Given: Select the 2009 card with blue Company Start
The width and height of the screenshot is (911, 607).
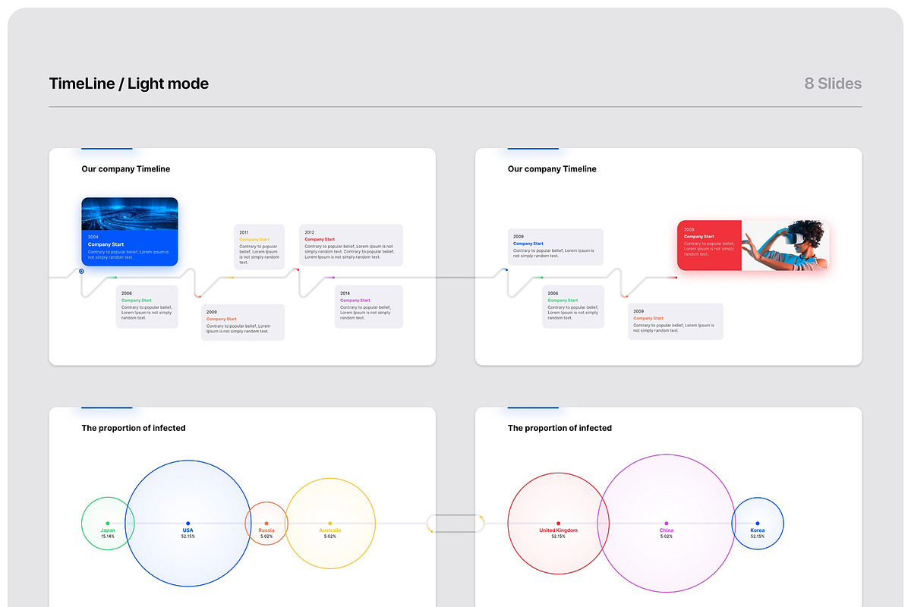Looking at the screenshot, I should coord(556,247).
